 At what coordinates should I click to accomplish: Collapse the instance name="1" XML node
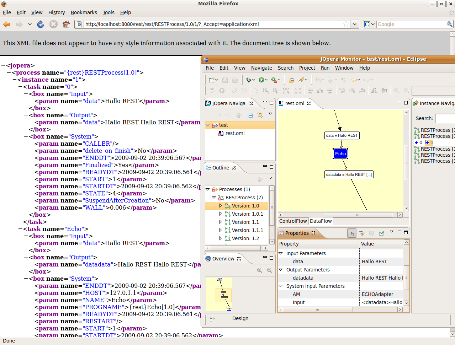pos(15,80)
